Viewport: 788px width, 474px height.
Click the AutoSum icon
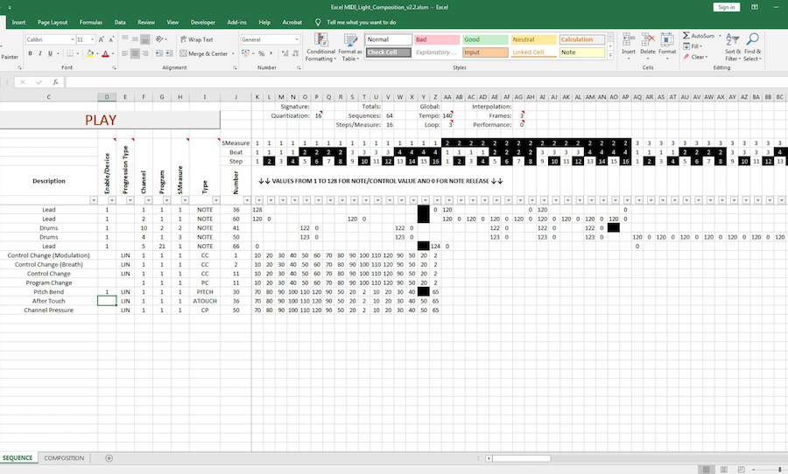pos(698,36)
